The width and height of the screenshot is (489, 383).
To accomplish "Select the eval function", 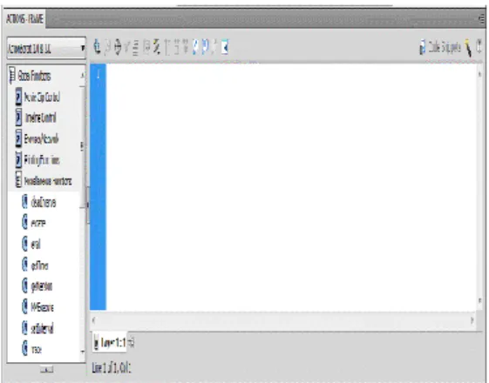I will [31, 245].
